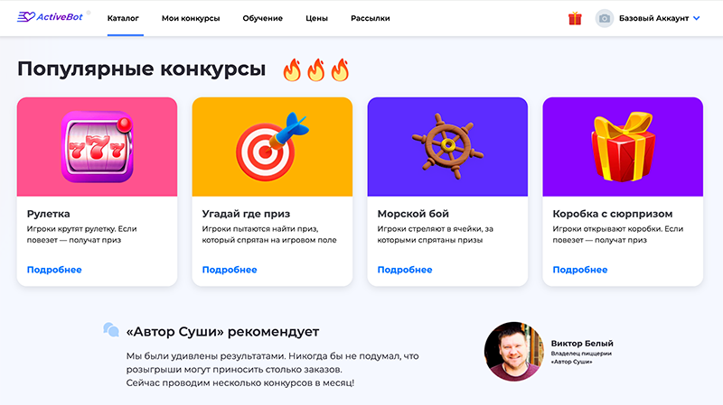Open the Цены page

pos(317,18)
